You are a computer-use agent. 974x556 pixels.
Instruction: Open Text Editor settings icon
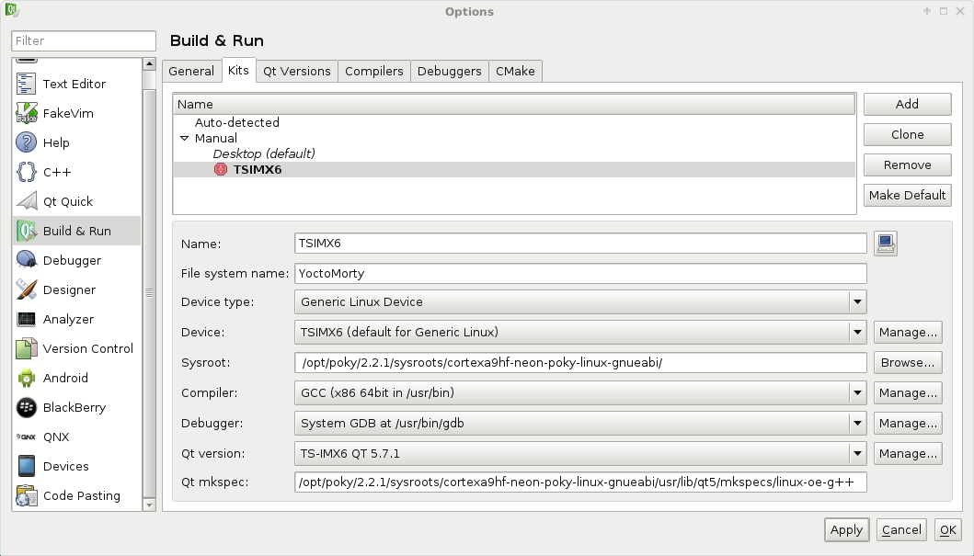[x=26, y=84]
